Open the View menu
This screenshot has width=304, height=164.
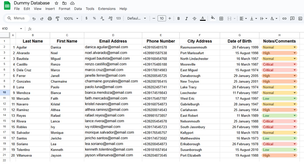37,9
